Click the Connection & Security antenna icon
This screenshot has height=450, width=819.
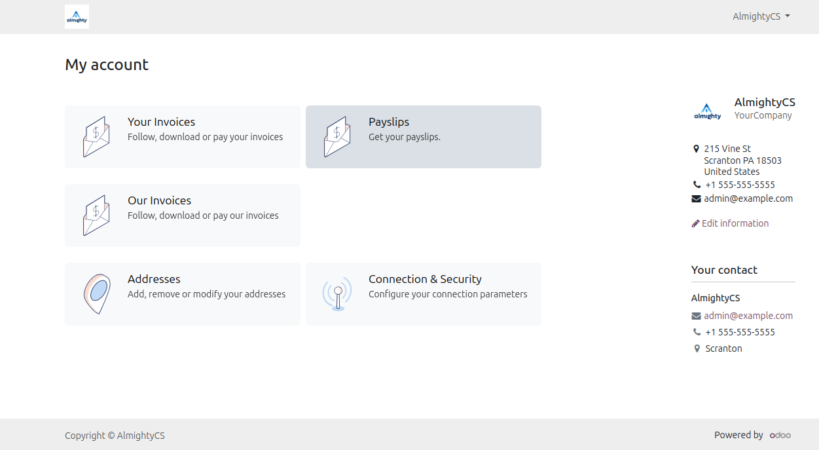[337, 293]
